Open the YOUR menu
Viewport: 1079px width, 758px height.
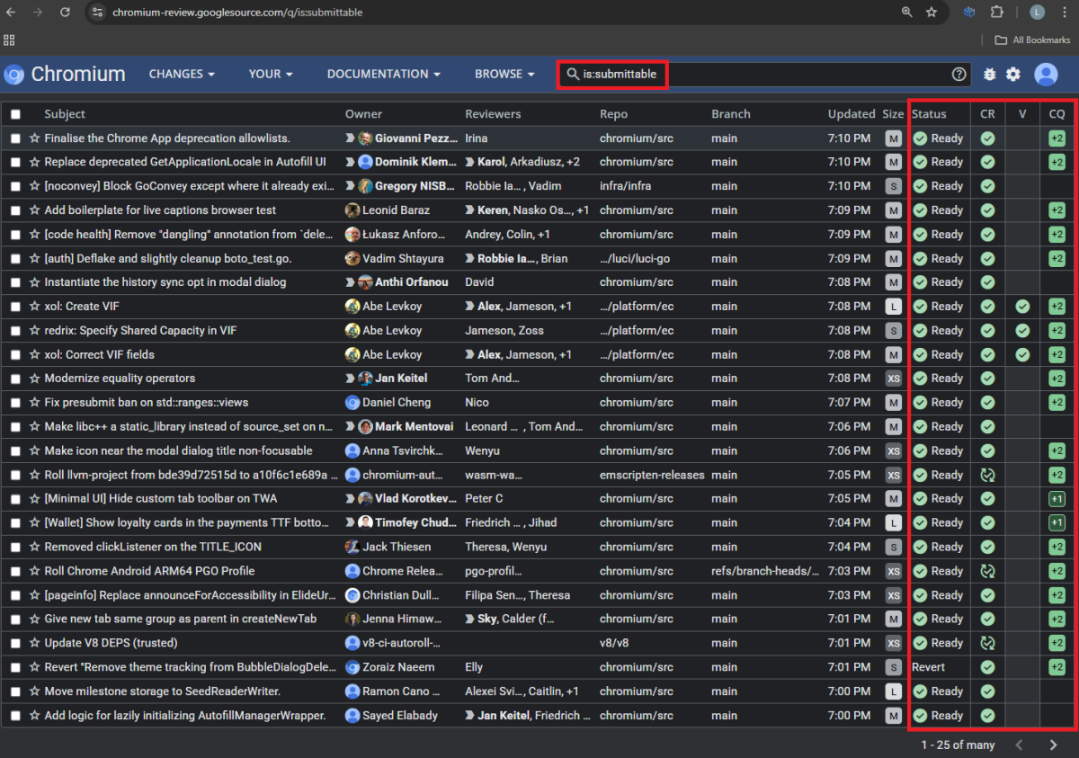point(270,74)
